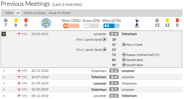Collapse the expanded 23-05-2021 match row
The height and width of the screenshot is (99, 184).
click(4, 34)
